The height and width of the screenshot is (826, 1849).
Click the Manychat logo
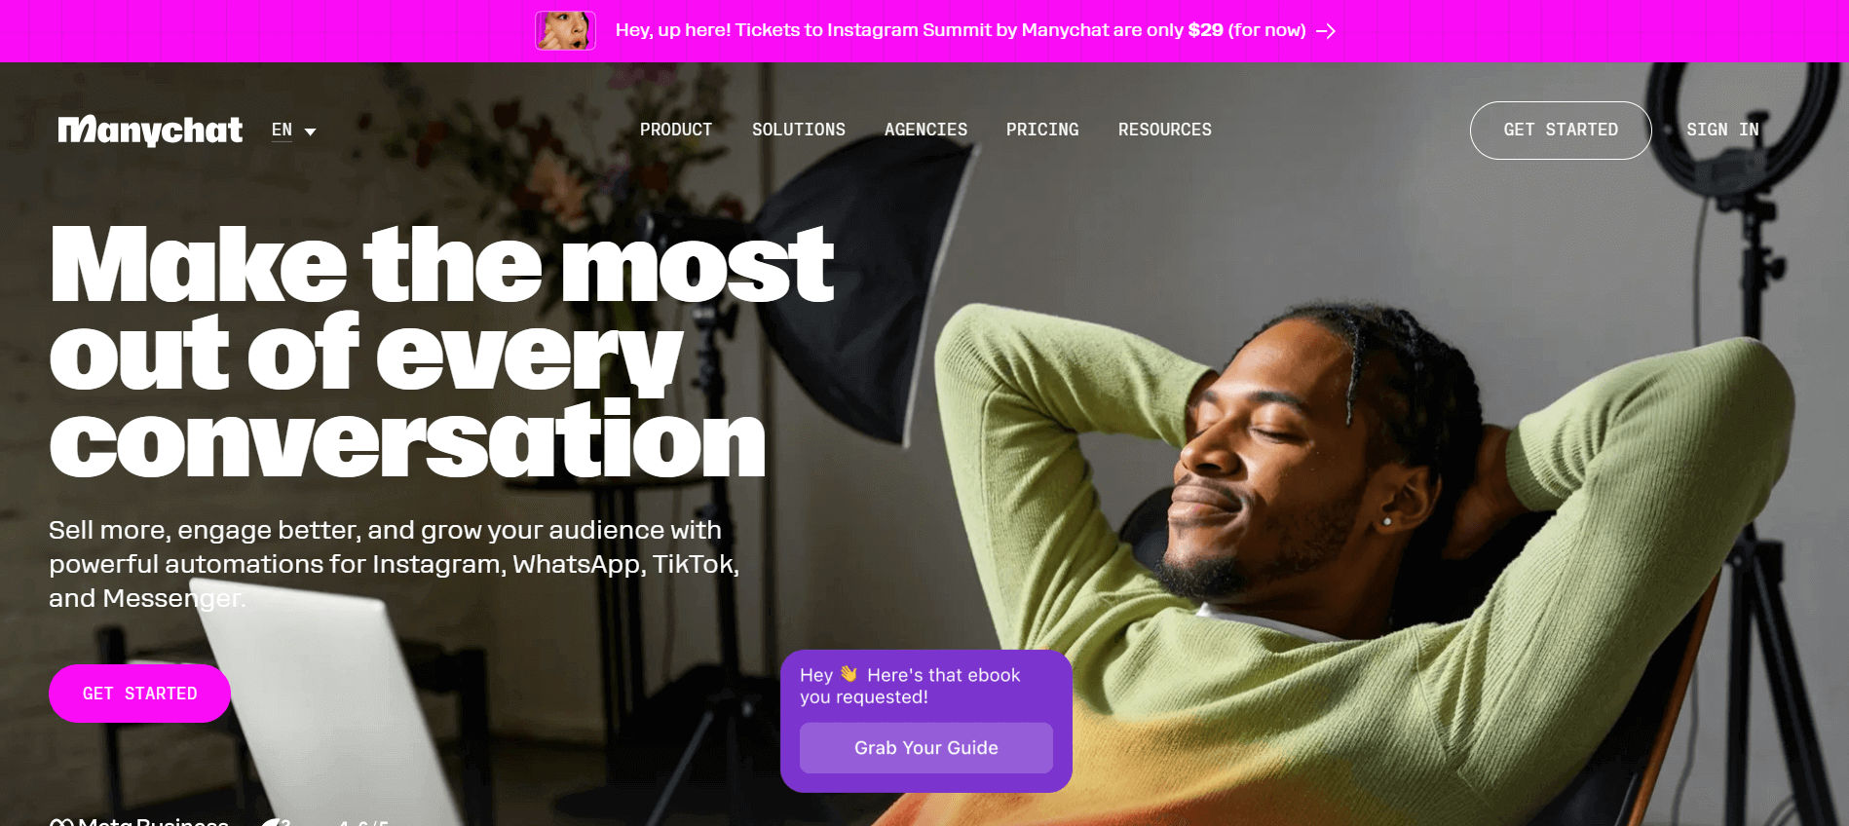tap(150, 131)
